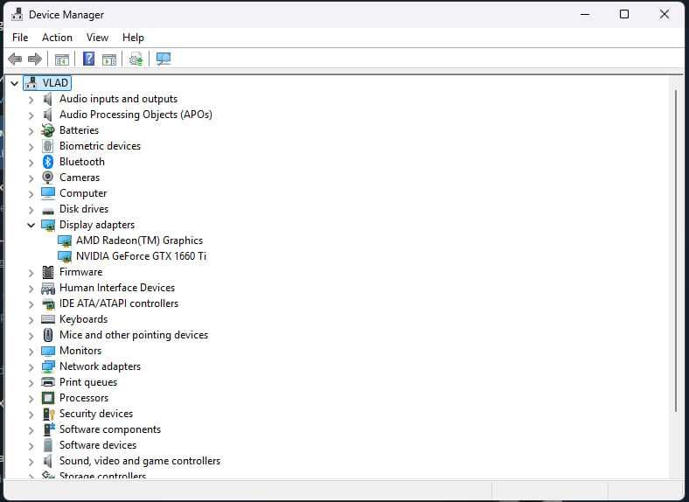Viewport: 689px width, 502px height.
Task: Click the Processors category icon
Action: click(x=48, y=398)
